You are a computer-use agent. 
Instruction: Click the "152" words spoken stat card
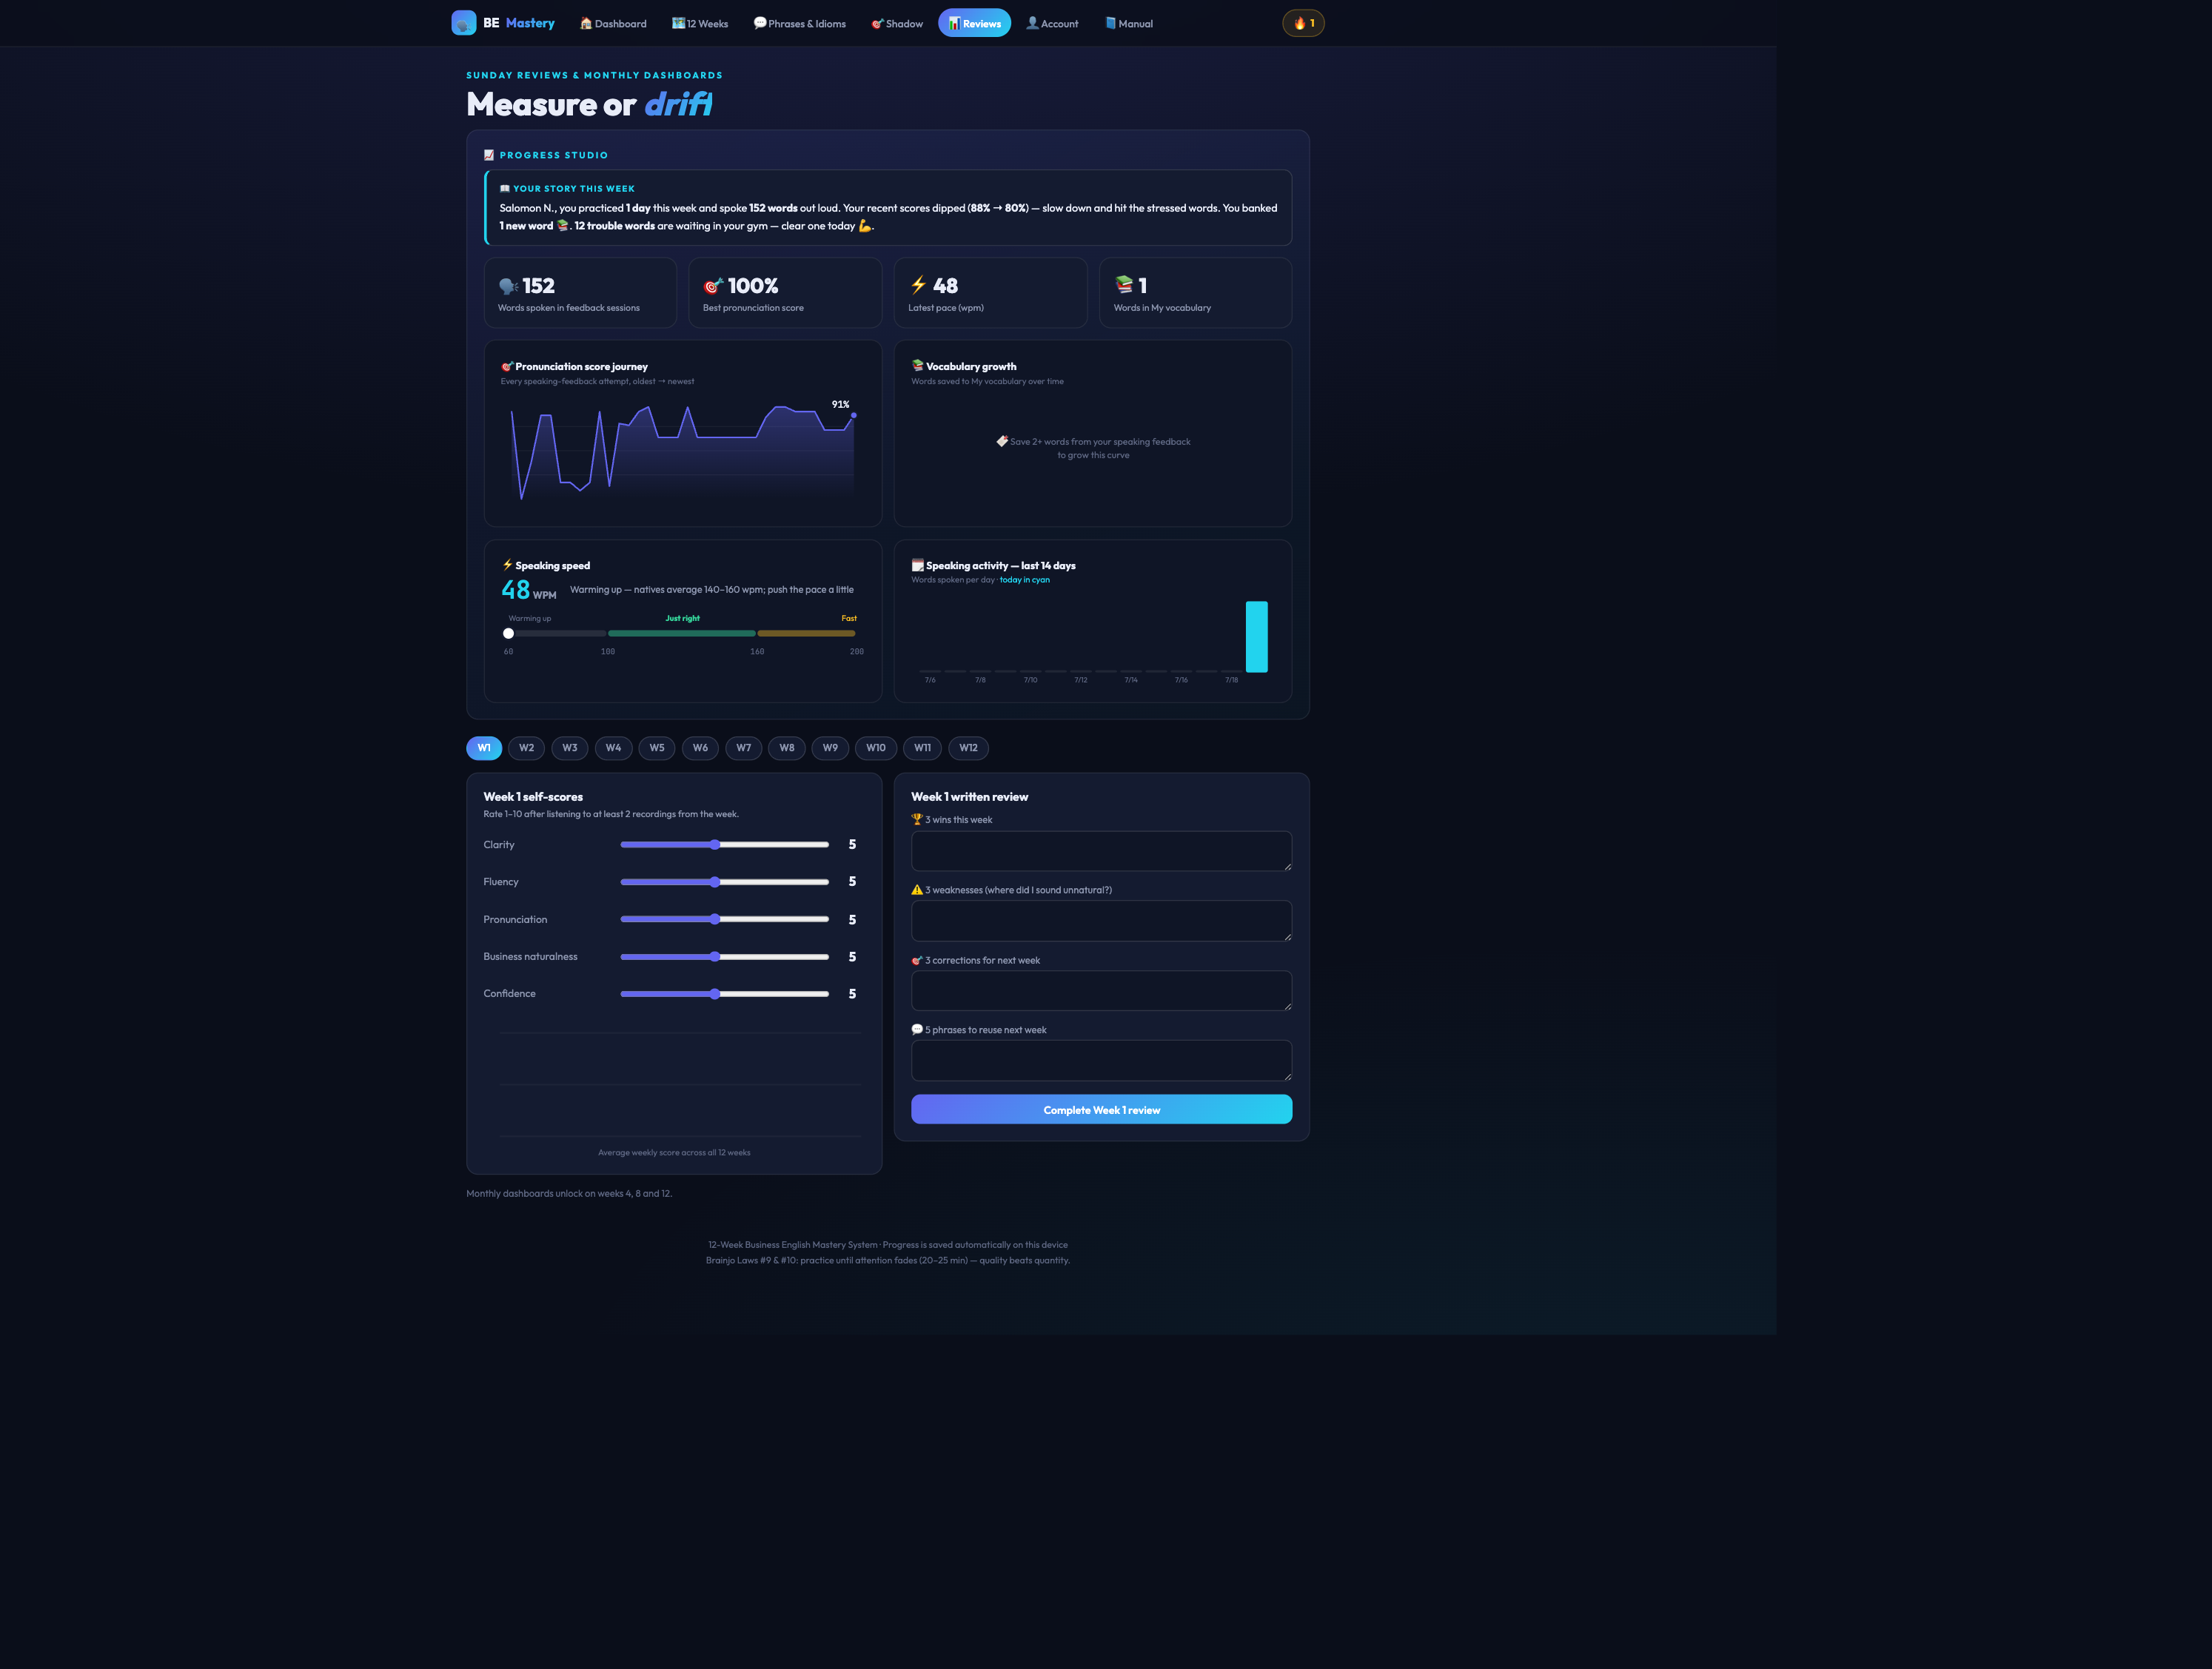pos(580,293)
